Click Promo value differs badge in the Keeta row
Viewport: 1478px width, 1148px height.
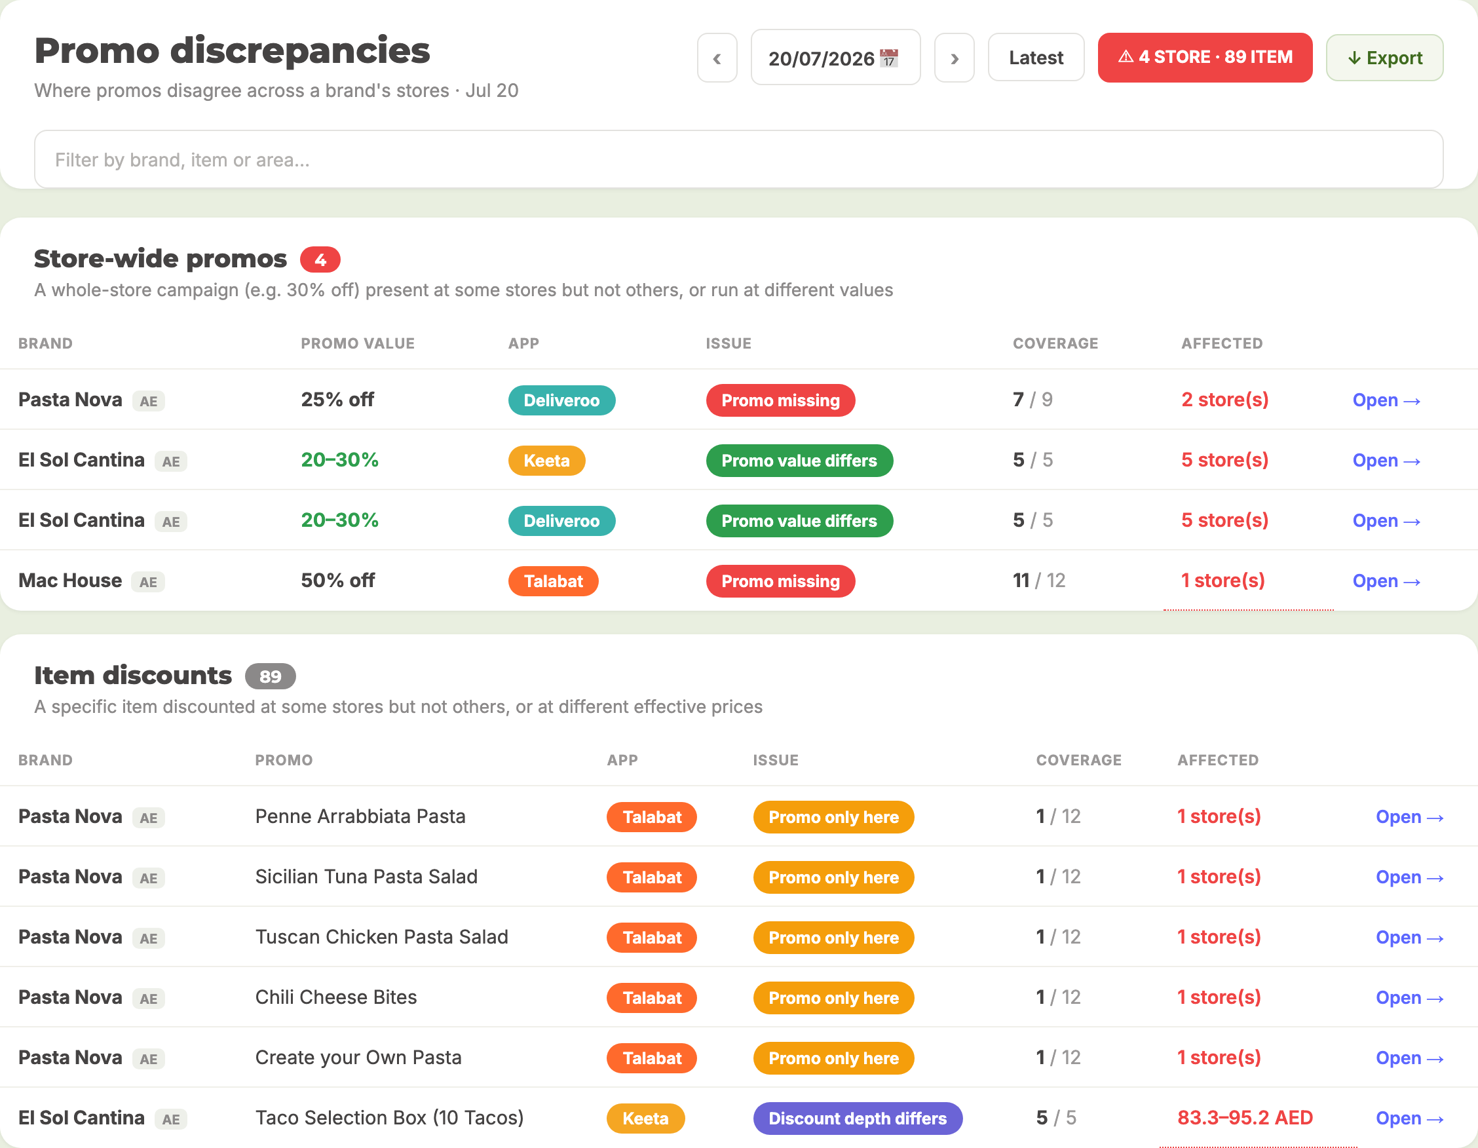point(799,460)
